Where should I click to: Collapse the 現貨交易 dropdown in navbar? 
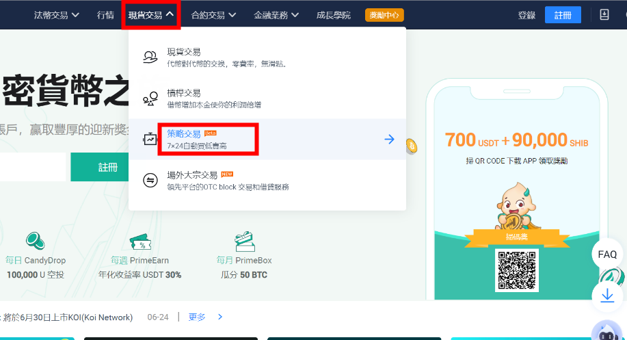click(150, 15)
